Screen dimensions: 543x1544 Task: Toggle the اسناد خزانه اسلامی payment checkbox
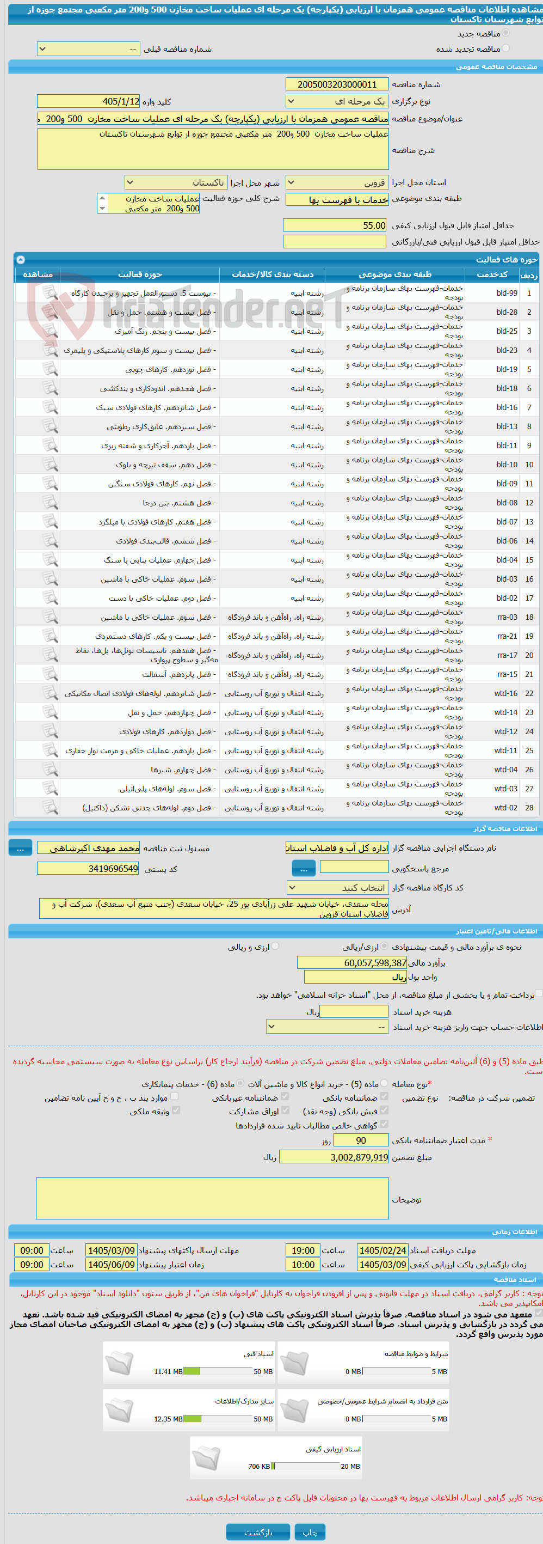click(x=539, y=993)
